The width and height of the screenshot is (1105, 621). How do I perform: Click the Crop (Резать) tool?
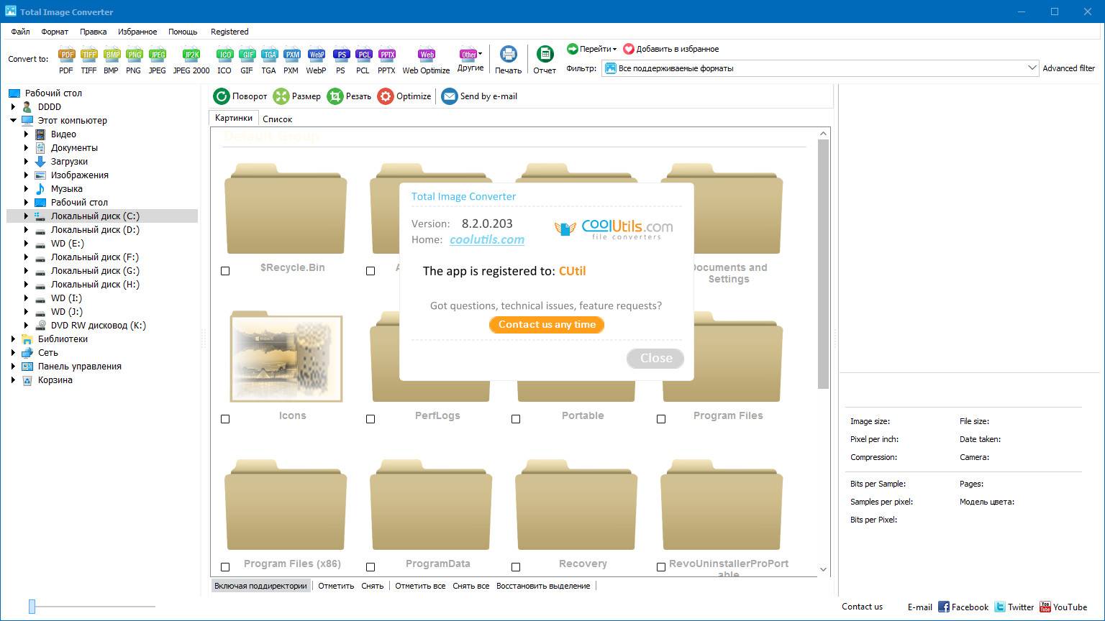(349, 96)
